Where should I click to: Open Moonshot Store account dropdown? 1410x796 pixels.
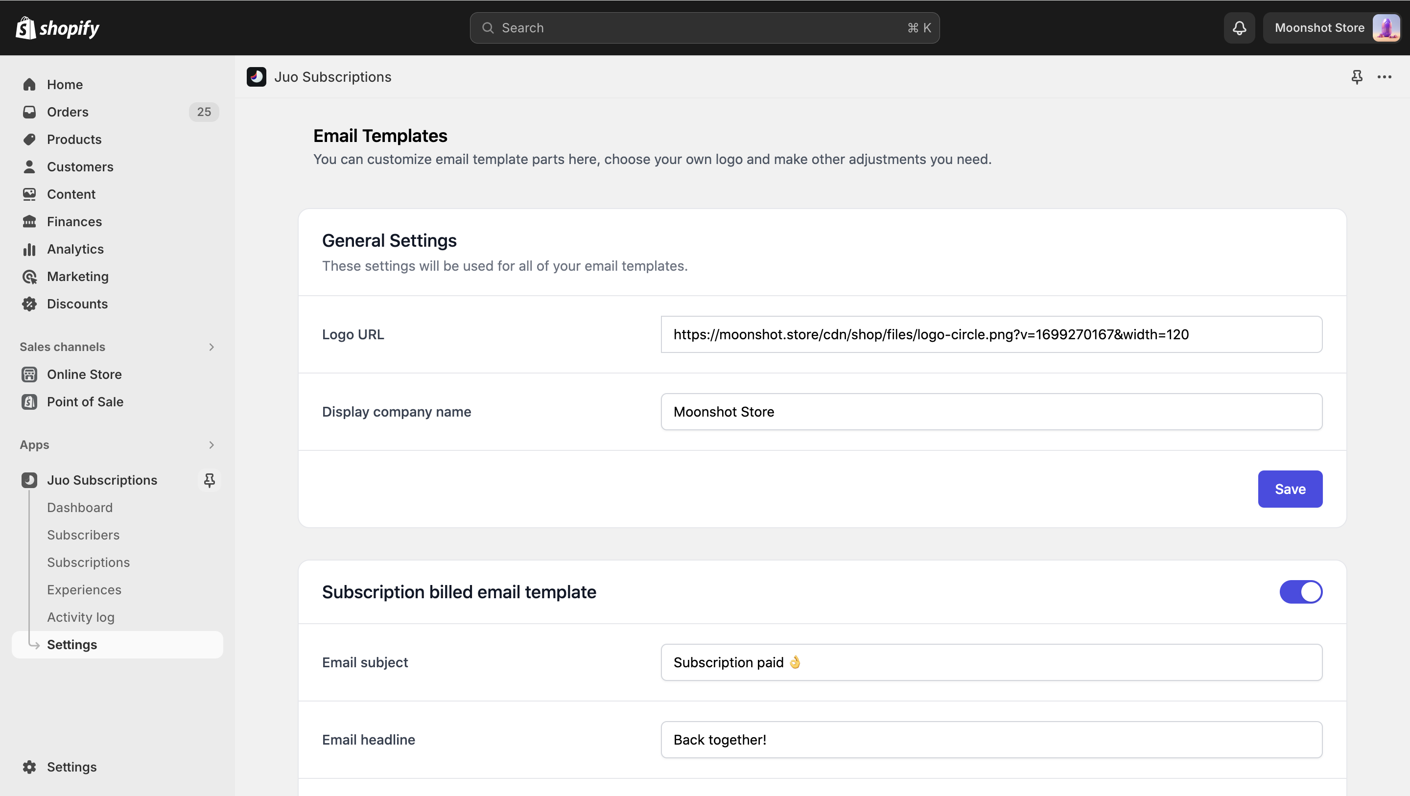1332,27
